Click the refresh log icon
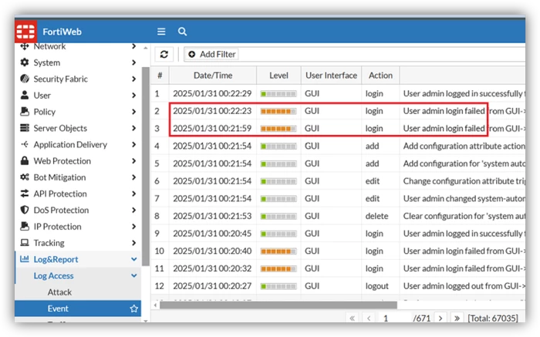Image resolution: width=540 pixels, height=337 pixels. pyautogui.click(x=164, y=54)
